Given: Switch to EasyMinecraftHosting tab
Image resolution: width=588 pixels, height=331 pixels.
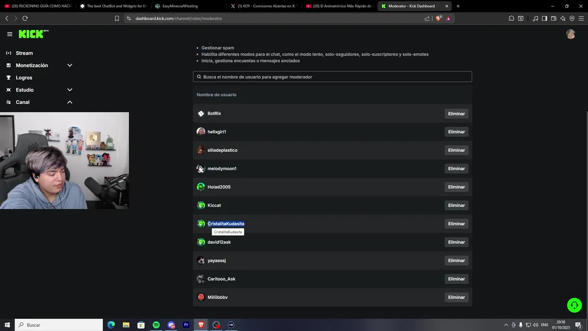Looking at the screenshot, I should (x=188, y=6).
